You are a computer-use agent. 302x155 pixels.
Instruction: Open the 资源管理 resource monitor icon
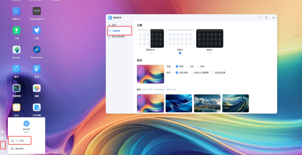point(17,88)
